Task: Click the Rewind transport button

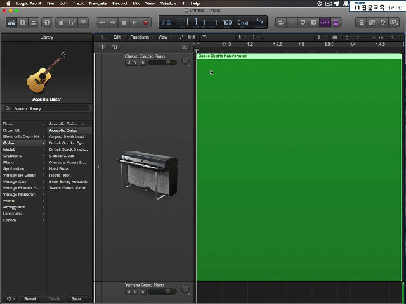Action: pyautogui.click(x=101, y=23)
